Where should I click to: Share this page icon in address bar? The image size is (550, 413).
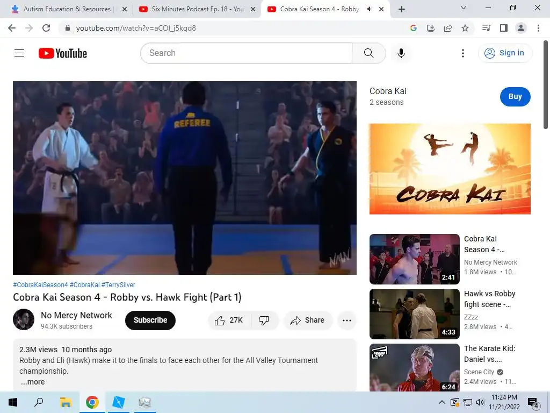pyautogui.click(x=448, y=28)
